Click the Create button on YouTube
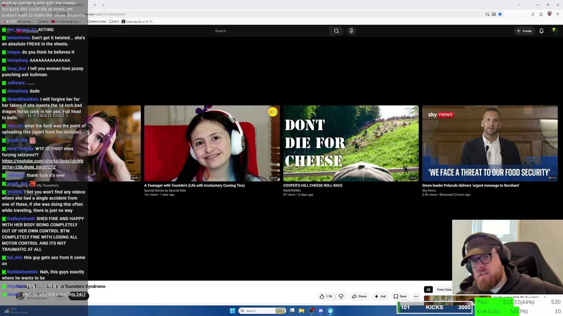563x316 pixels. pyautogui.click(x=524, y=31)
